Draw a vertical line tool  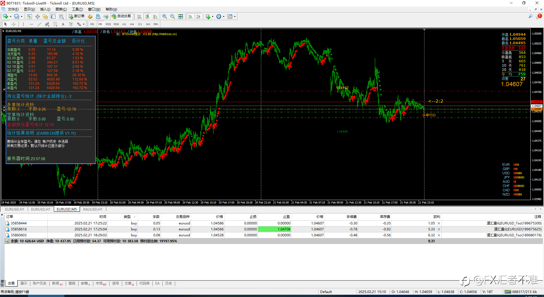click(x=23, y=24)
